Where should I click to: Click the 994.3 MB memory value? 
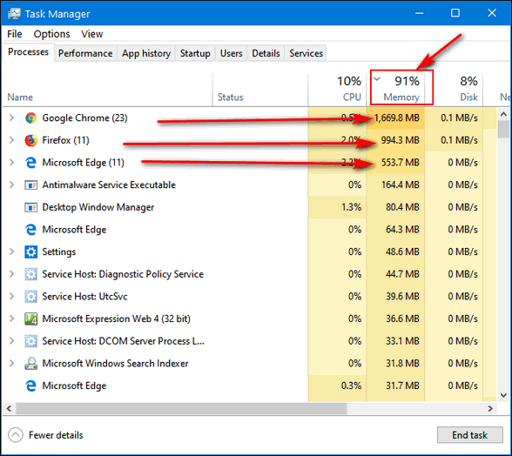click(x=400, y=140)
